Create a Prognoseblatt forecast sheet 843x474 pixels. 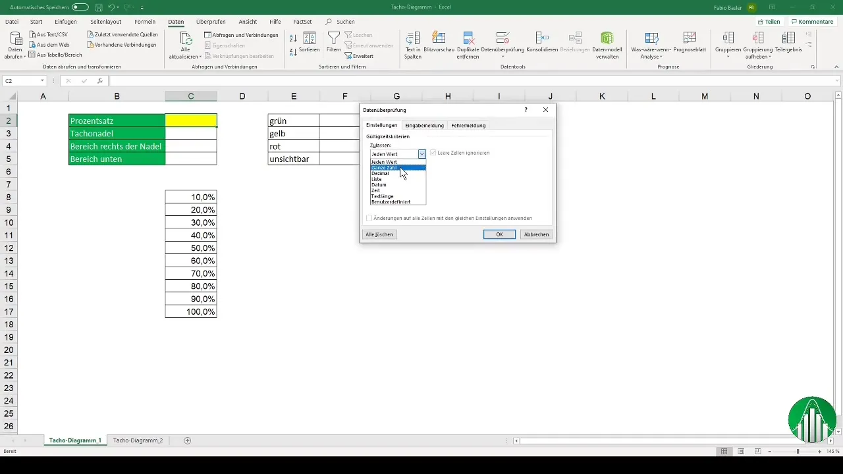coord(690,41)
